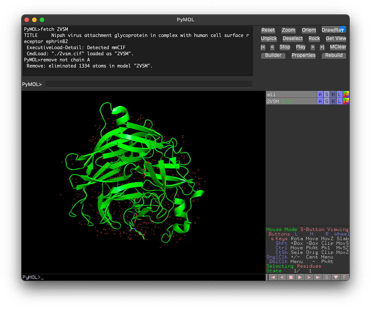Click the Orient button
The height and width of the screenshot is (309, 371).
pyautogui.click(x=309, y=30)
